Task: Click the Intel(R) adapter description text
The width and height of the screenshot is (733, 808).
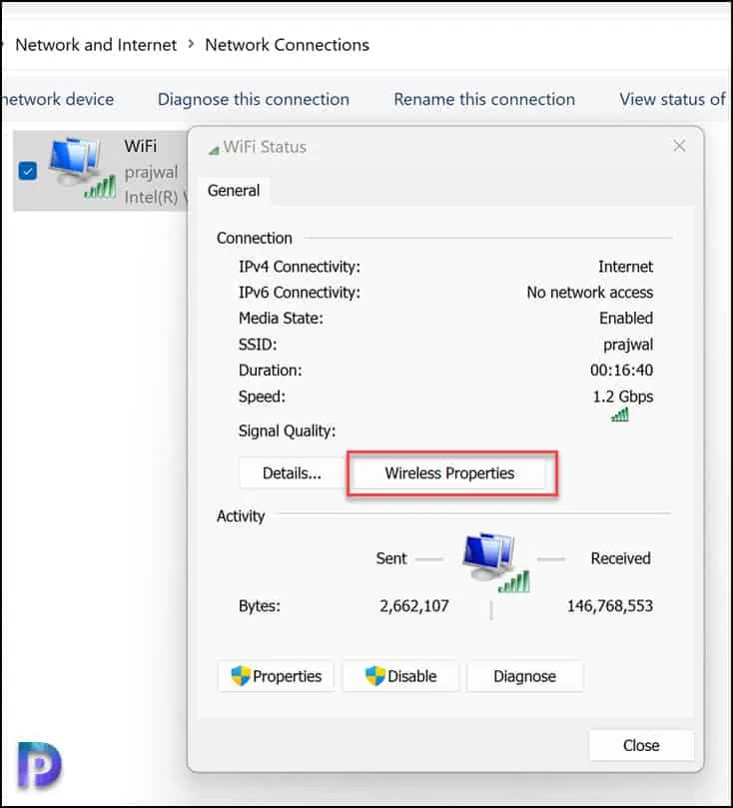Action: tap(155, 198)
